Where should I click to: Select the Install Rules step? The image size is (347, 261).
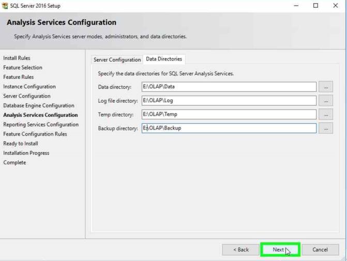(17, 58)
